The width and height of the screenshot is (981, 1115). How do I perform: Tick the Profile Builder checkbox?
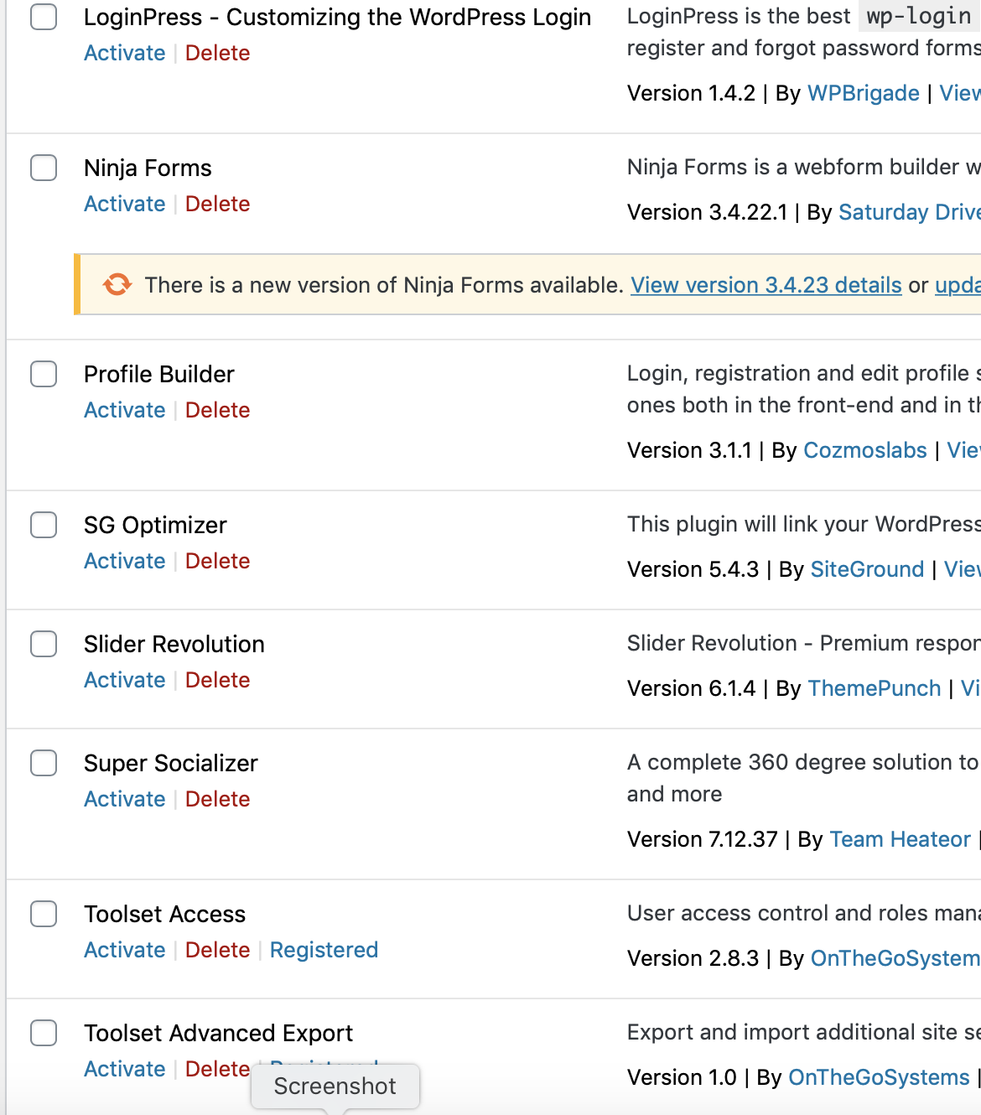click(x=44, y=374)
